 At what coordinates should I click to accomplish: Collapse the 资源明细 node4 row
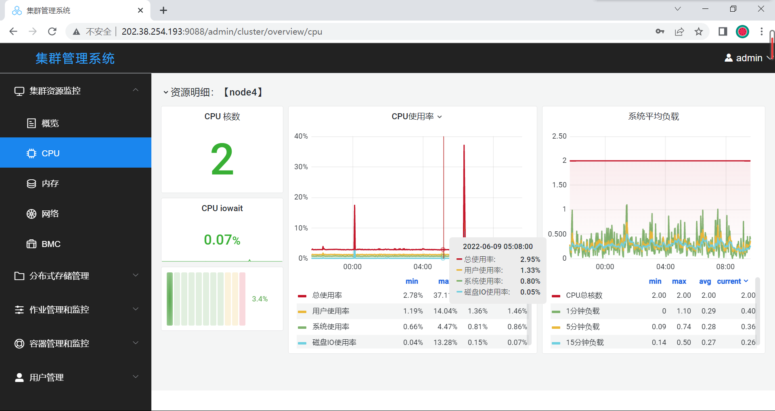coord(166,92)
